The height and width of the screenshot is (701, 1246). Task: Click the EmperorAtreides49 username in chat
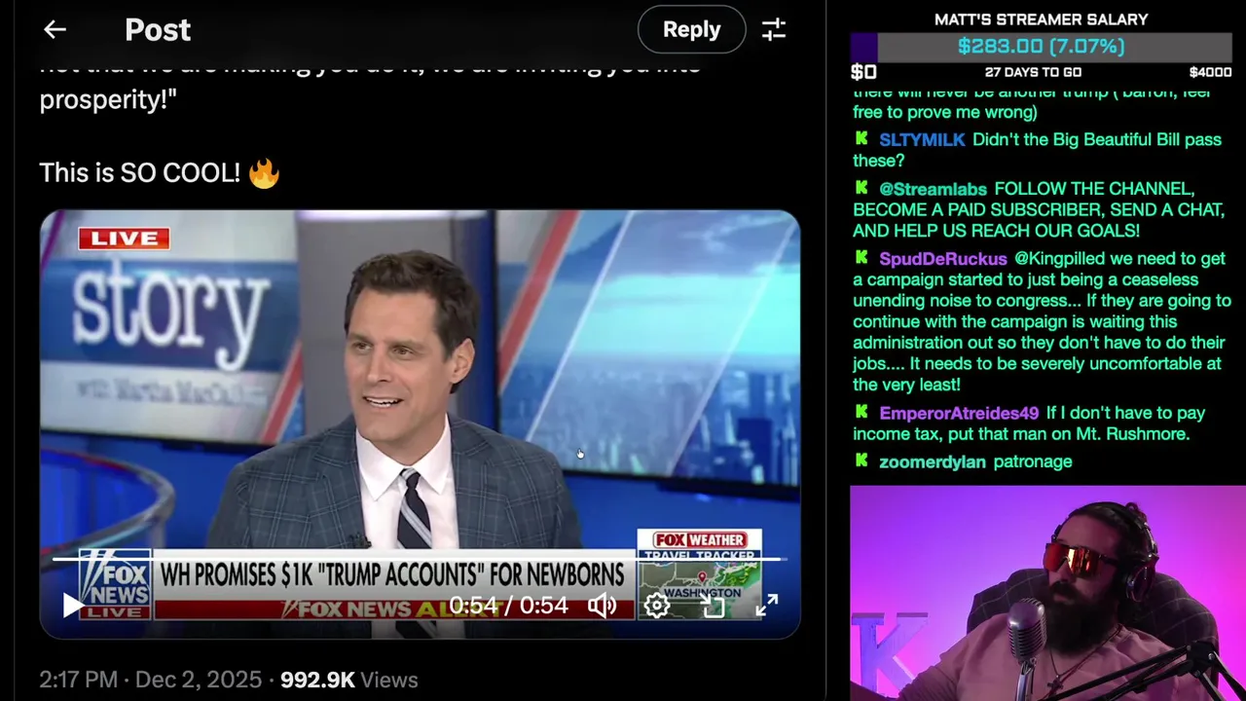point(959,413)
